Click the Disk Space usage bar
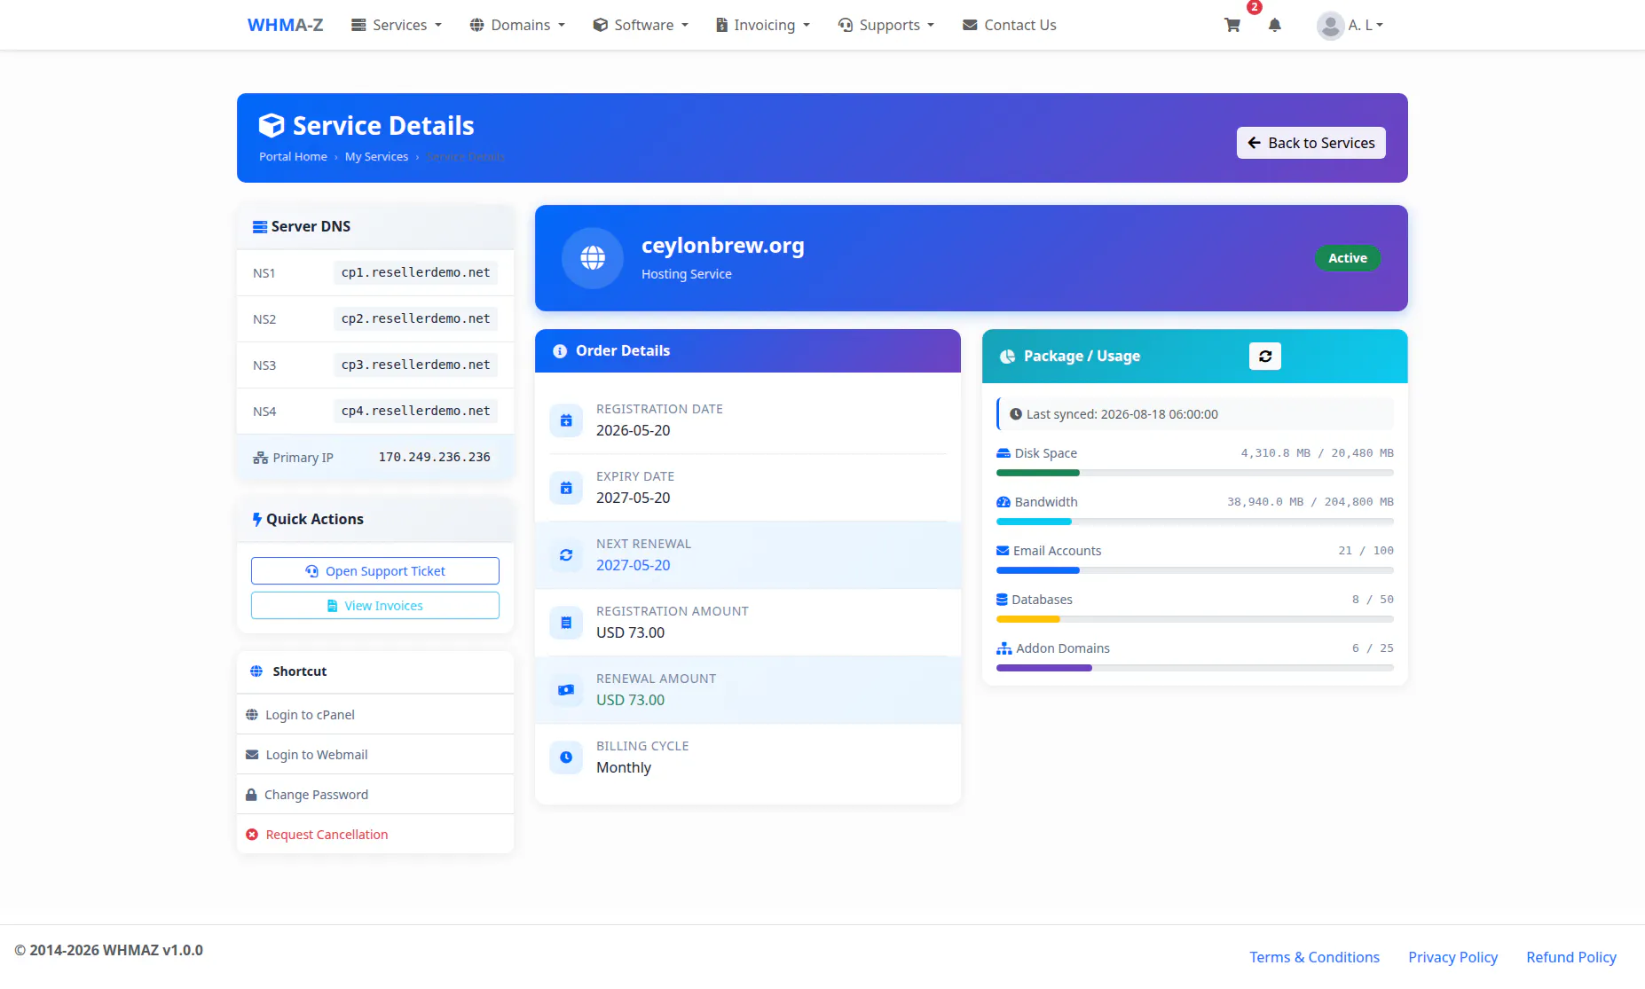 1194,473
